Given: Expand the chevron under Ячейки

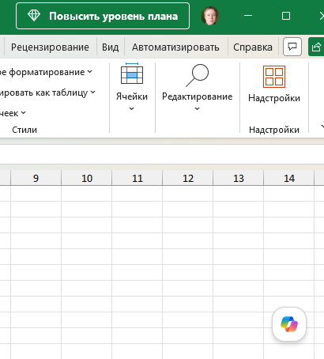Looking at the screenshot, I should 132,108.
